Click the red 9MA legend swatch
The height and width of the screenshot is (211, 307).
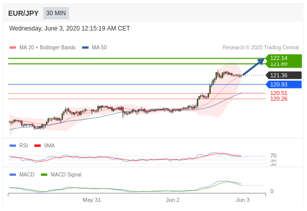point(37,145)
